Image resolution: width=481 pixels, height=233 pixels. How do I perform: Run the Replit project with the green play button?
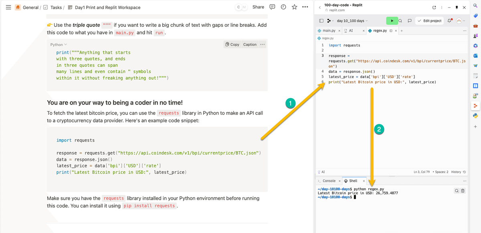point(391,20)
